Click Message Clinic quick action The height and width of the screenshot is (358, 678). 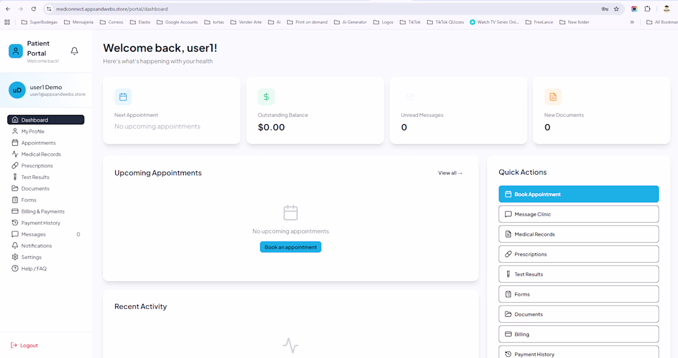point(579,214)
